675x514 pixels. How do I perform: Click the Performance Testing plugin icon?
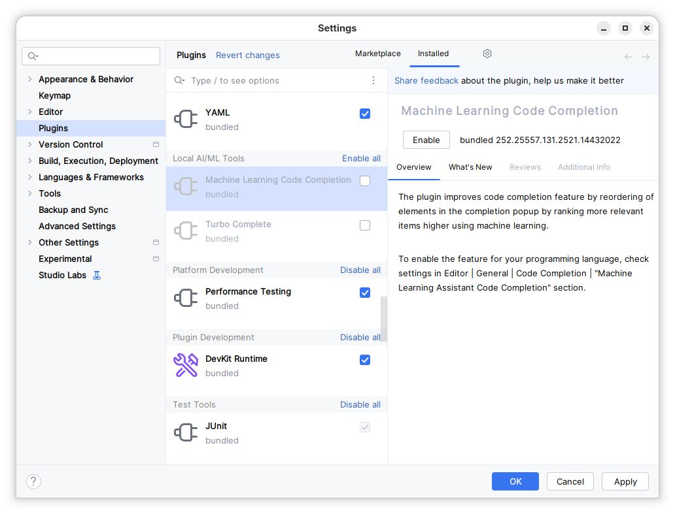186,298
